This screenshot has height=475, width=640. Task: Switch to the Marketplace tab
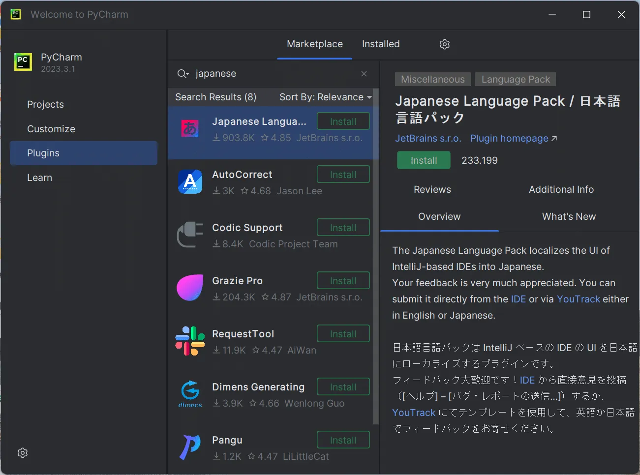[x=315, y=44]
